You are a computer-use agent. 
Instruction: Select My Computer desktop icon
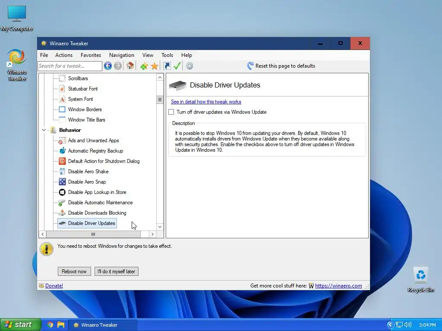click(x=17, y=18)
